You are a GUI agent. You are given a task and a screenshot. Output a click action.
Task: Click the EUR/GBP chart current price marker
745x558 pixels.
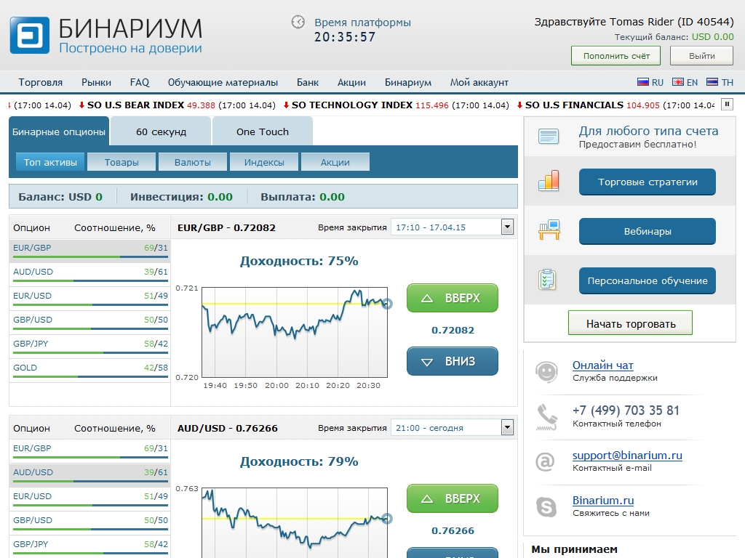[387, 304]
